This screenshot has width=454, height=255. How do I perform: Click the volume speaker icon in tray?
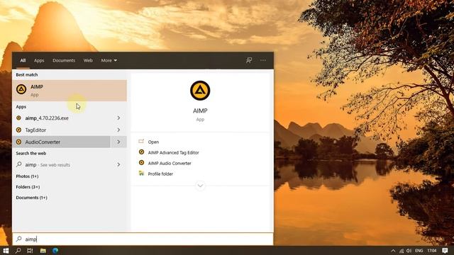[x=409, y=251]
